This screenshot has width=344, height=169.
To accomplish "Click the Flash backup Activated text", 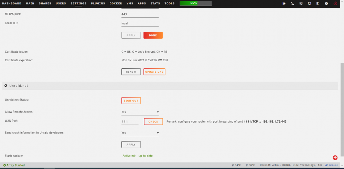I will coord(129,156).
